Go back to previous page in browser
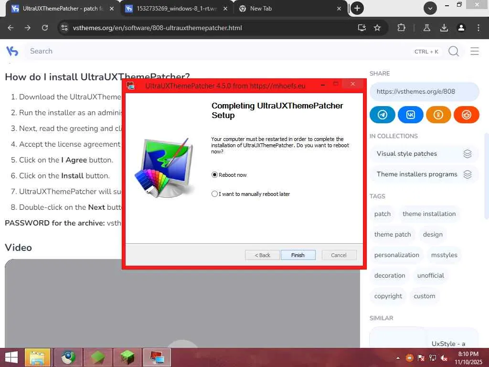The image size is (489, 367). [11, 28]
